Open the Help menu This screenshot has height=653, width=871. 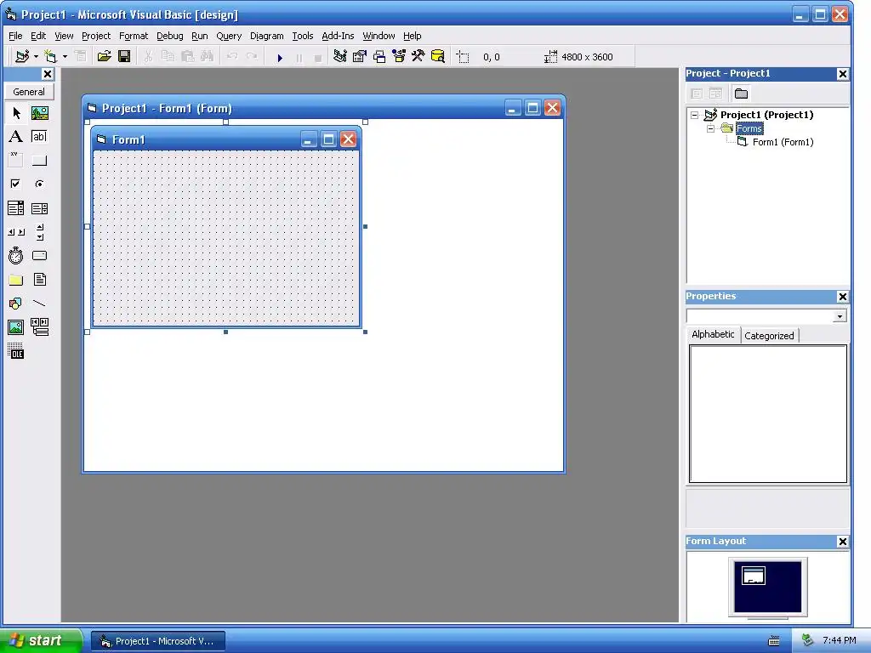413,36
